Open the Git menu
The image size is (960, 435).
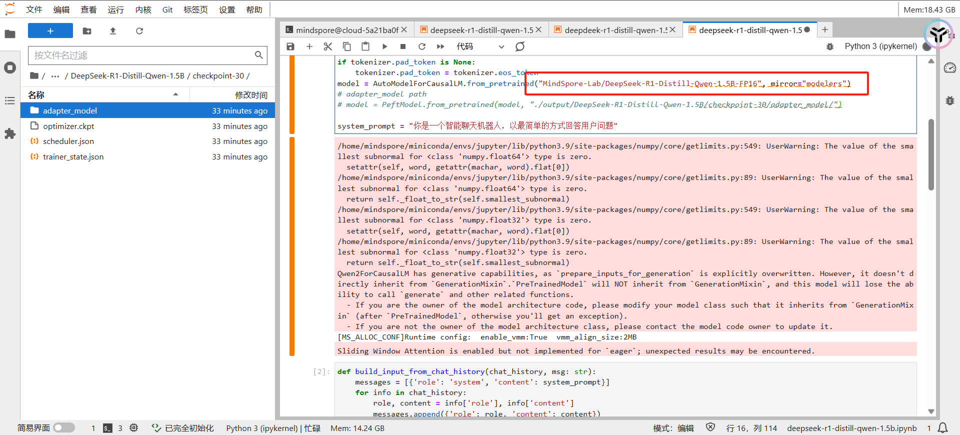pyautogui.click(x=167, y=9)
